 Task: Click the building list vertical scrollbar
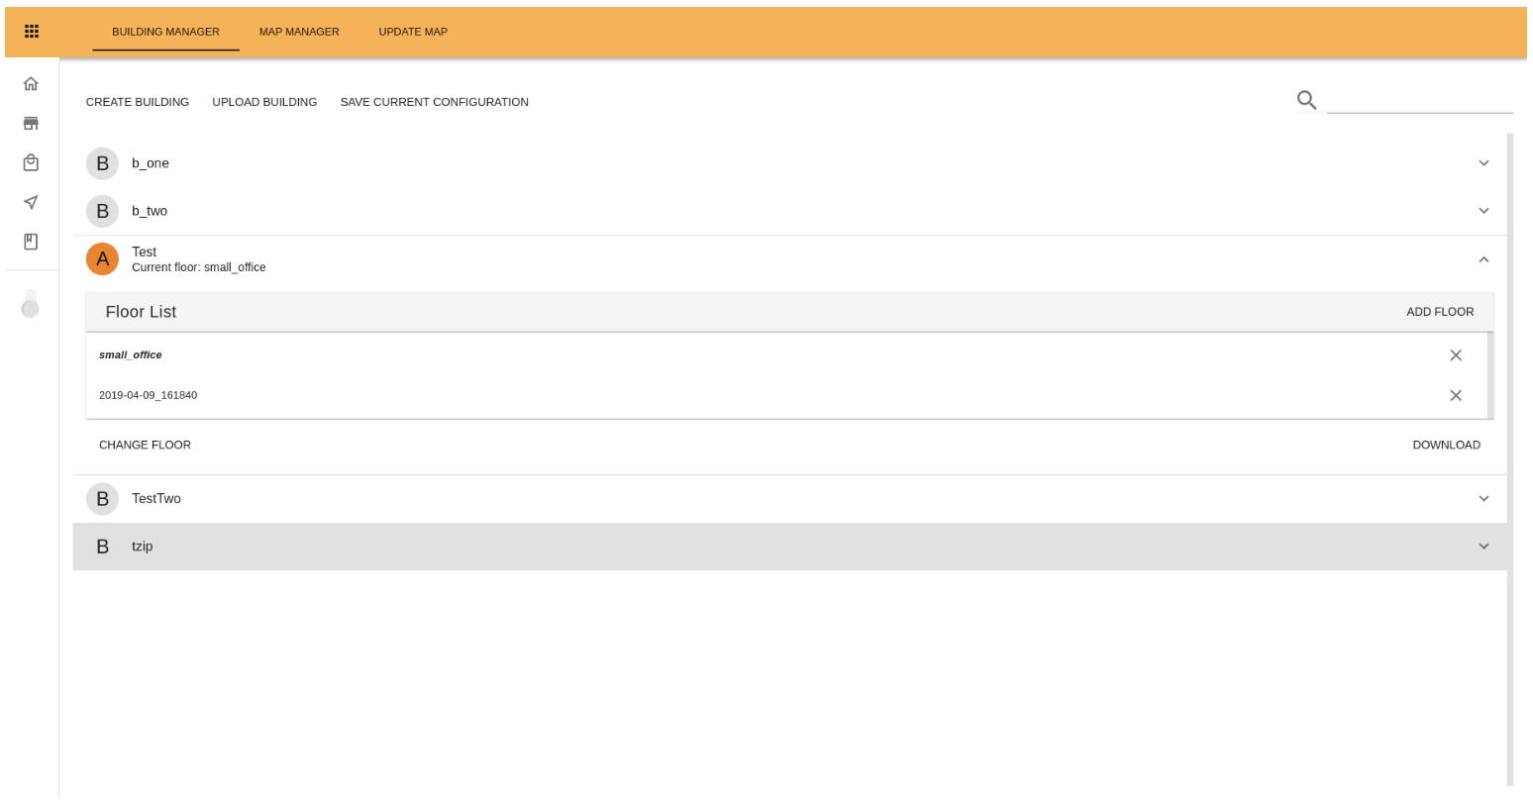point(1510,459)
